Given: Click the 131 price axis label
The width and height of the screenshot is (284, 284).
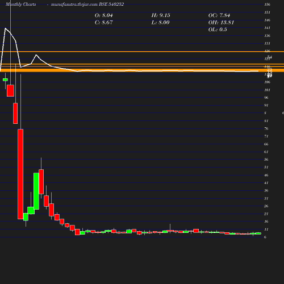Looking at the screenshot, I should coord(268,43).
